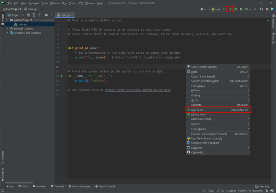Expand More Run/Debug submenu
This screenshot has width=276, height=193.
click(x=218, y=119)
